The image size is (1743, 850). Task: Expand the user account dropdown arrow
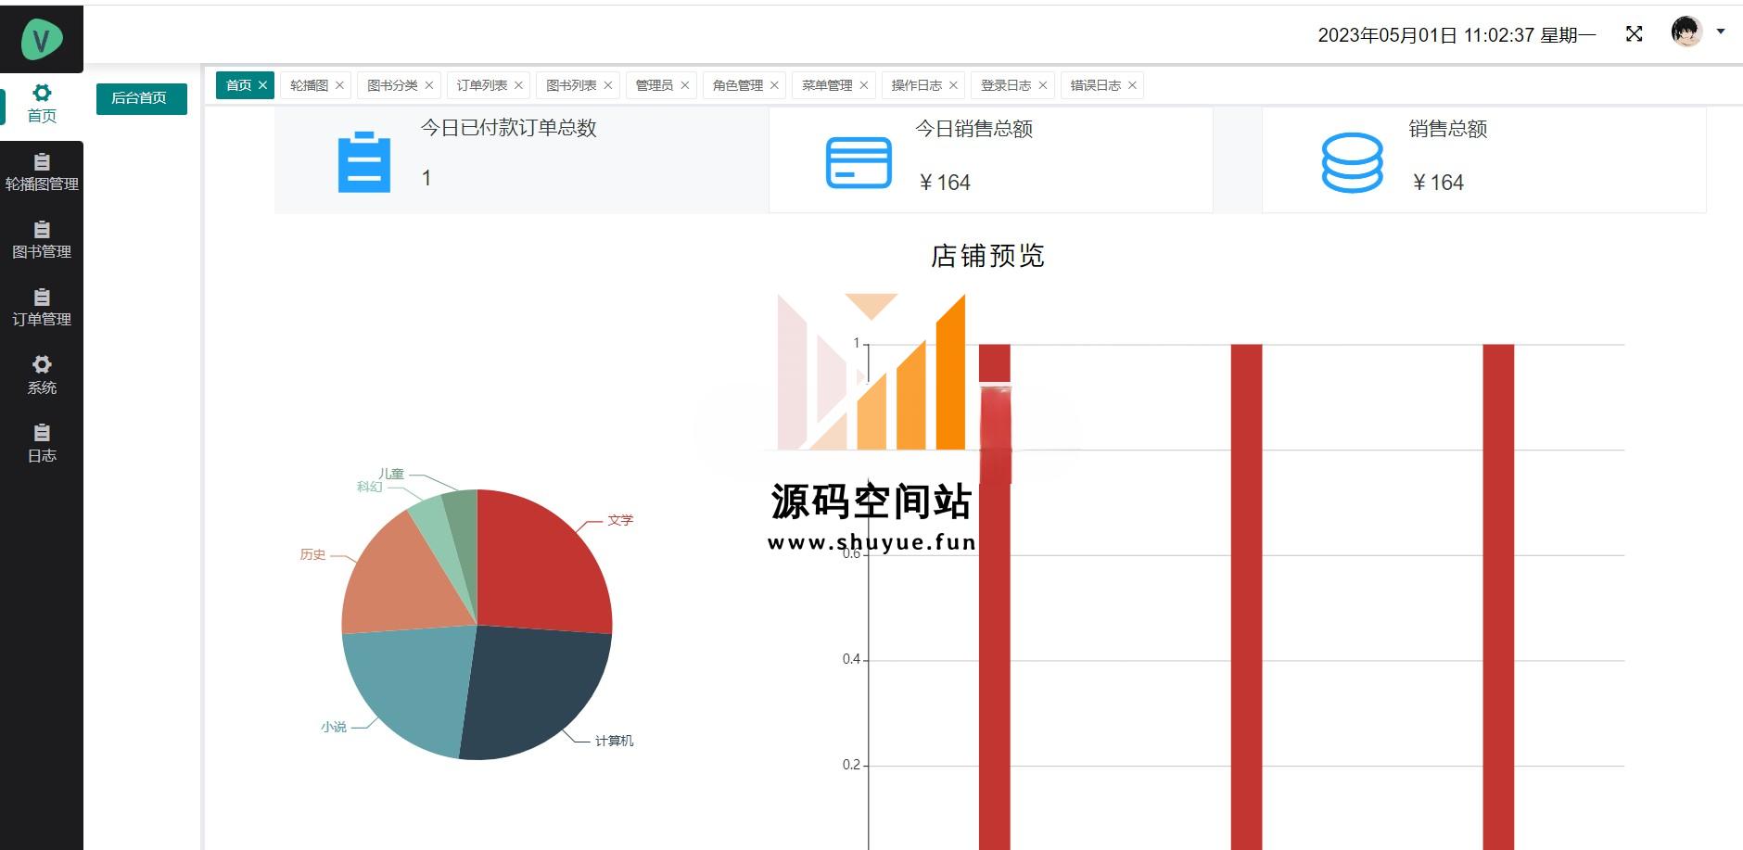[x=1721, y=32]
